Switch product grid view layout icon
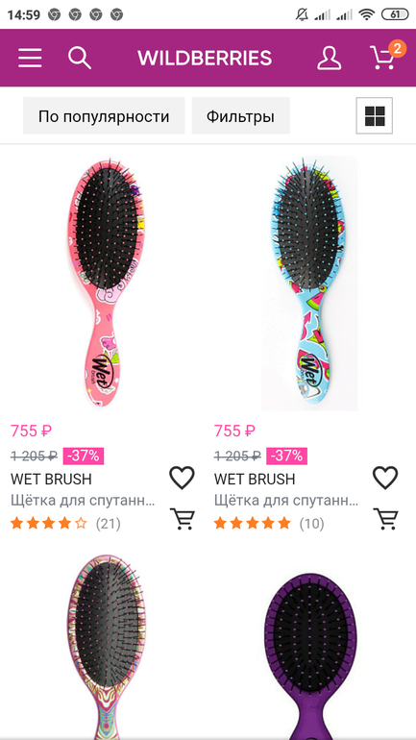Image resolution: width=416 pixels, height=740 pixels. pos(375,115)
